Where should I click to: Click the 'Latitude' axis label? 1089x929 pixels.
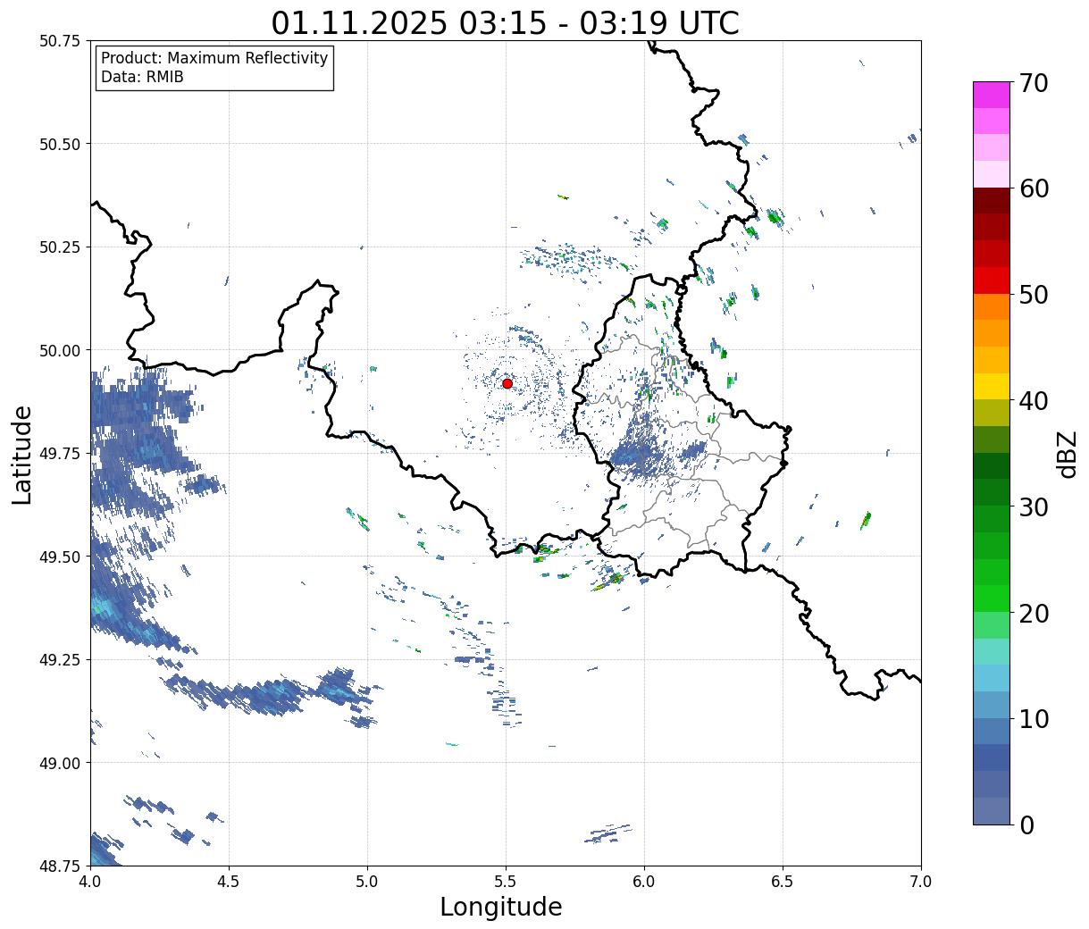point(22,455)
